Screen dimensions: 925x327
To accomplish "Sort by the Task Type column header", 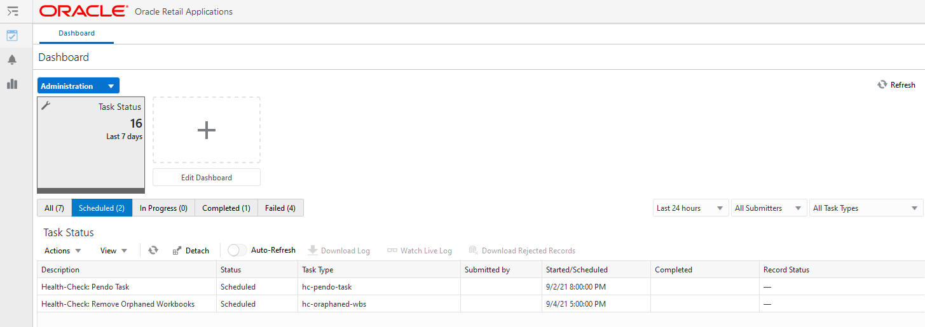I will (x=379, y=269).
